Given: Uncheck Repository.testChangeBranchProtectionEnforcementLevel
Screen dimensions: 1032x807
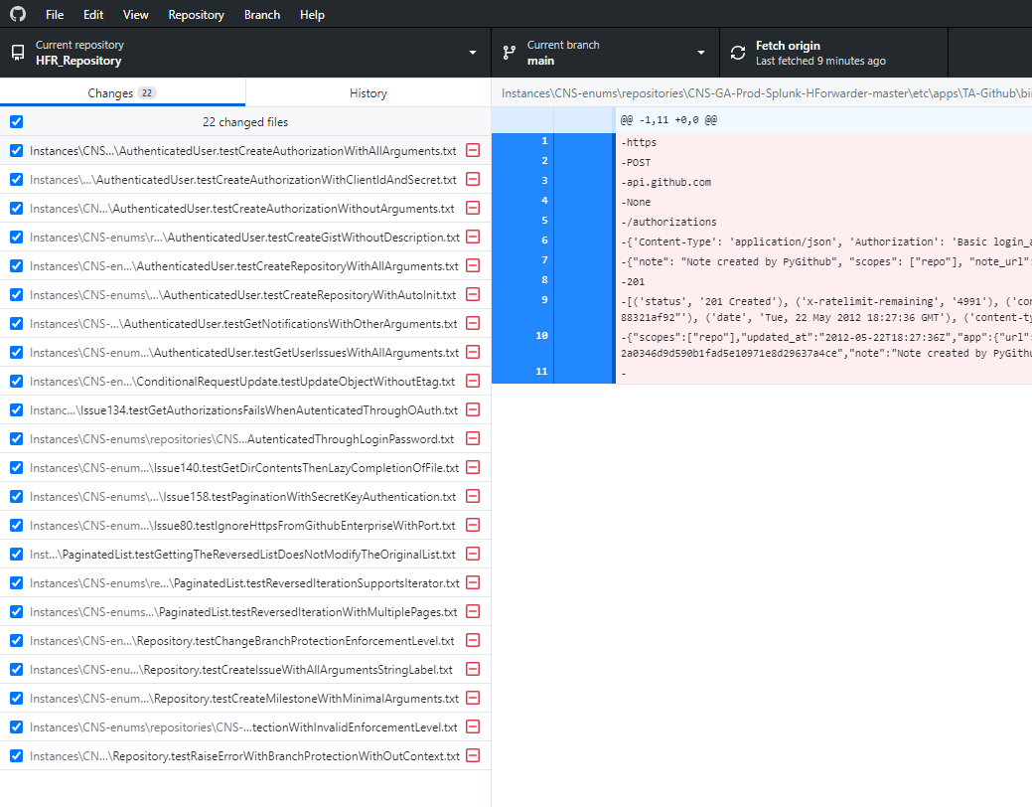Looking at the screenshot, I should click(x=16, y=640).
